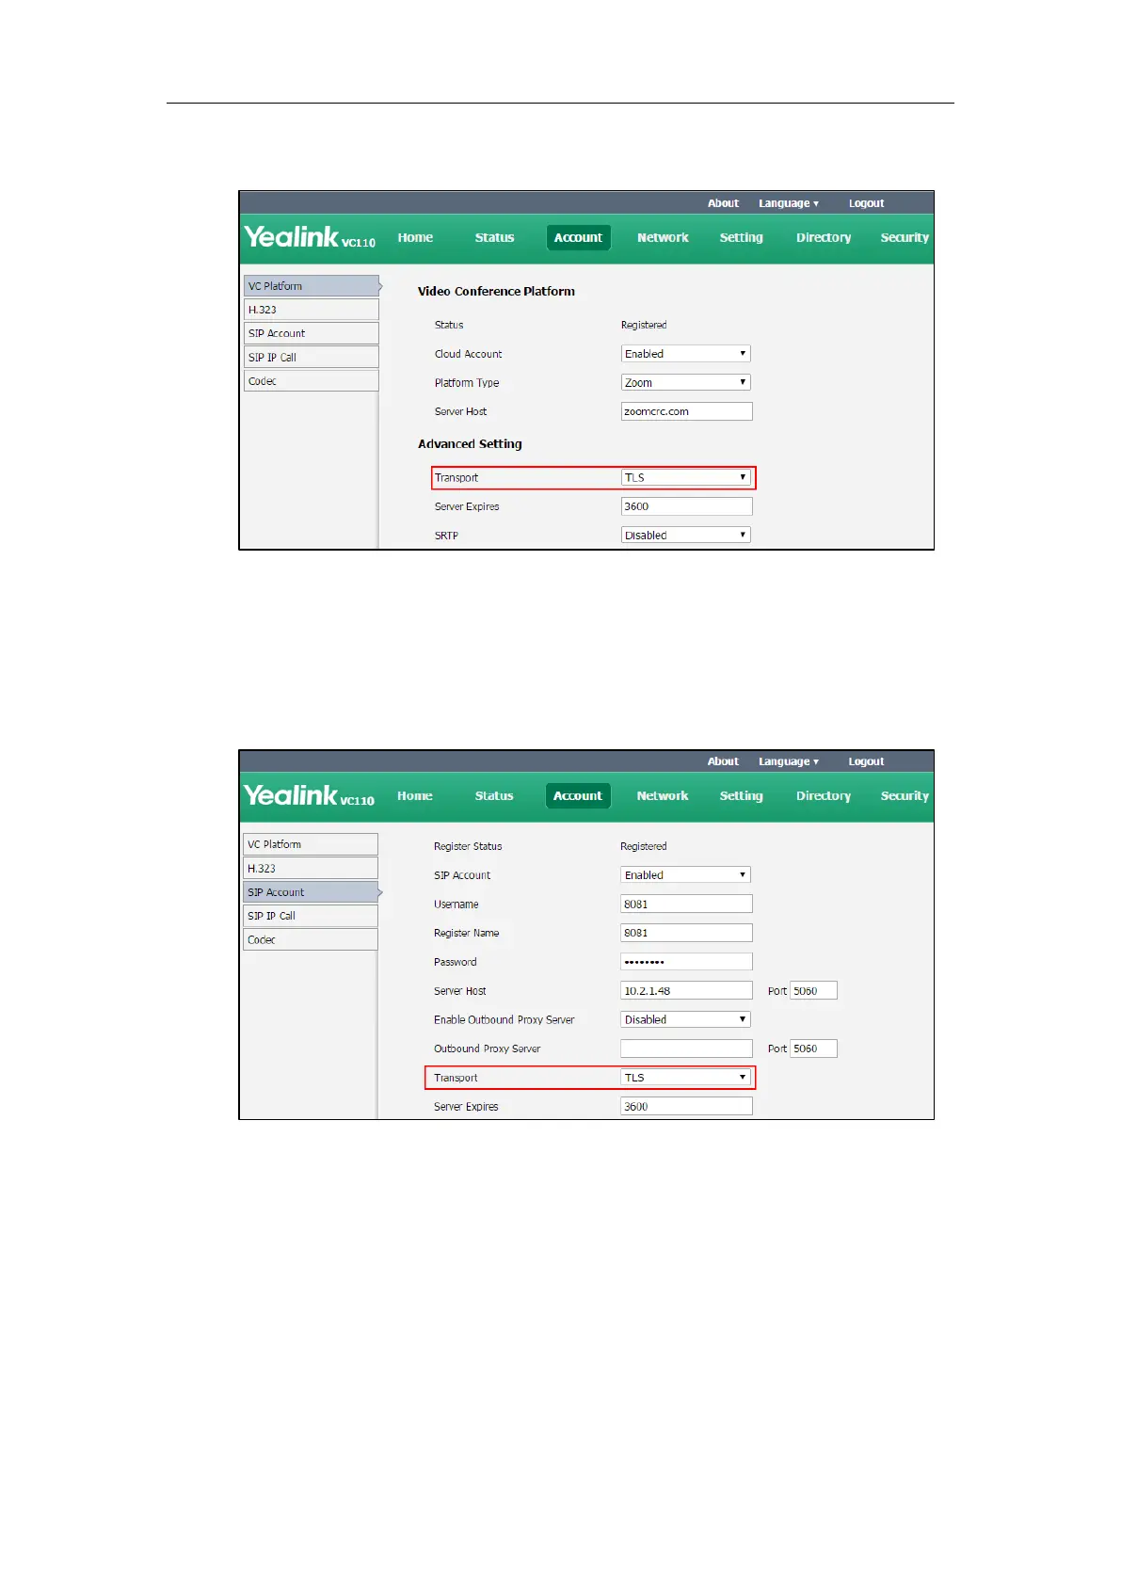Click Directory tab in top screenshot
Screen dimensions: 1121x1585
coord(824,237)
